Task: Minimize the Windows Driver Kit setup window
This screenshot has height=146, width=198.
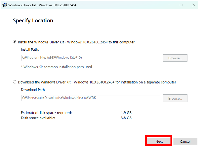Action: pos(168,5)
